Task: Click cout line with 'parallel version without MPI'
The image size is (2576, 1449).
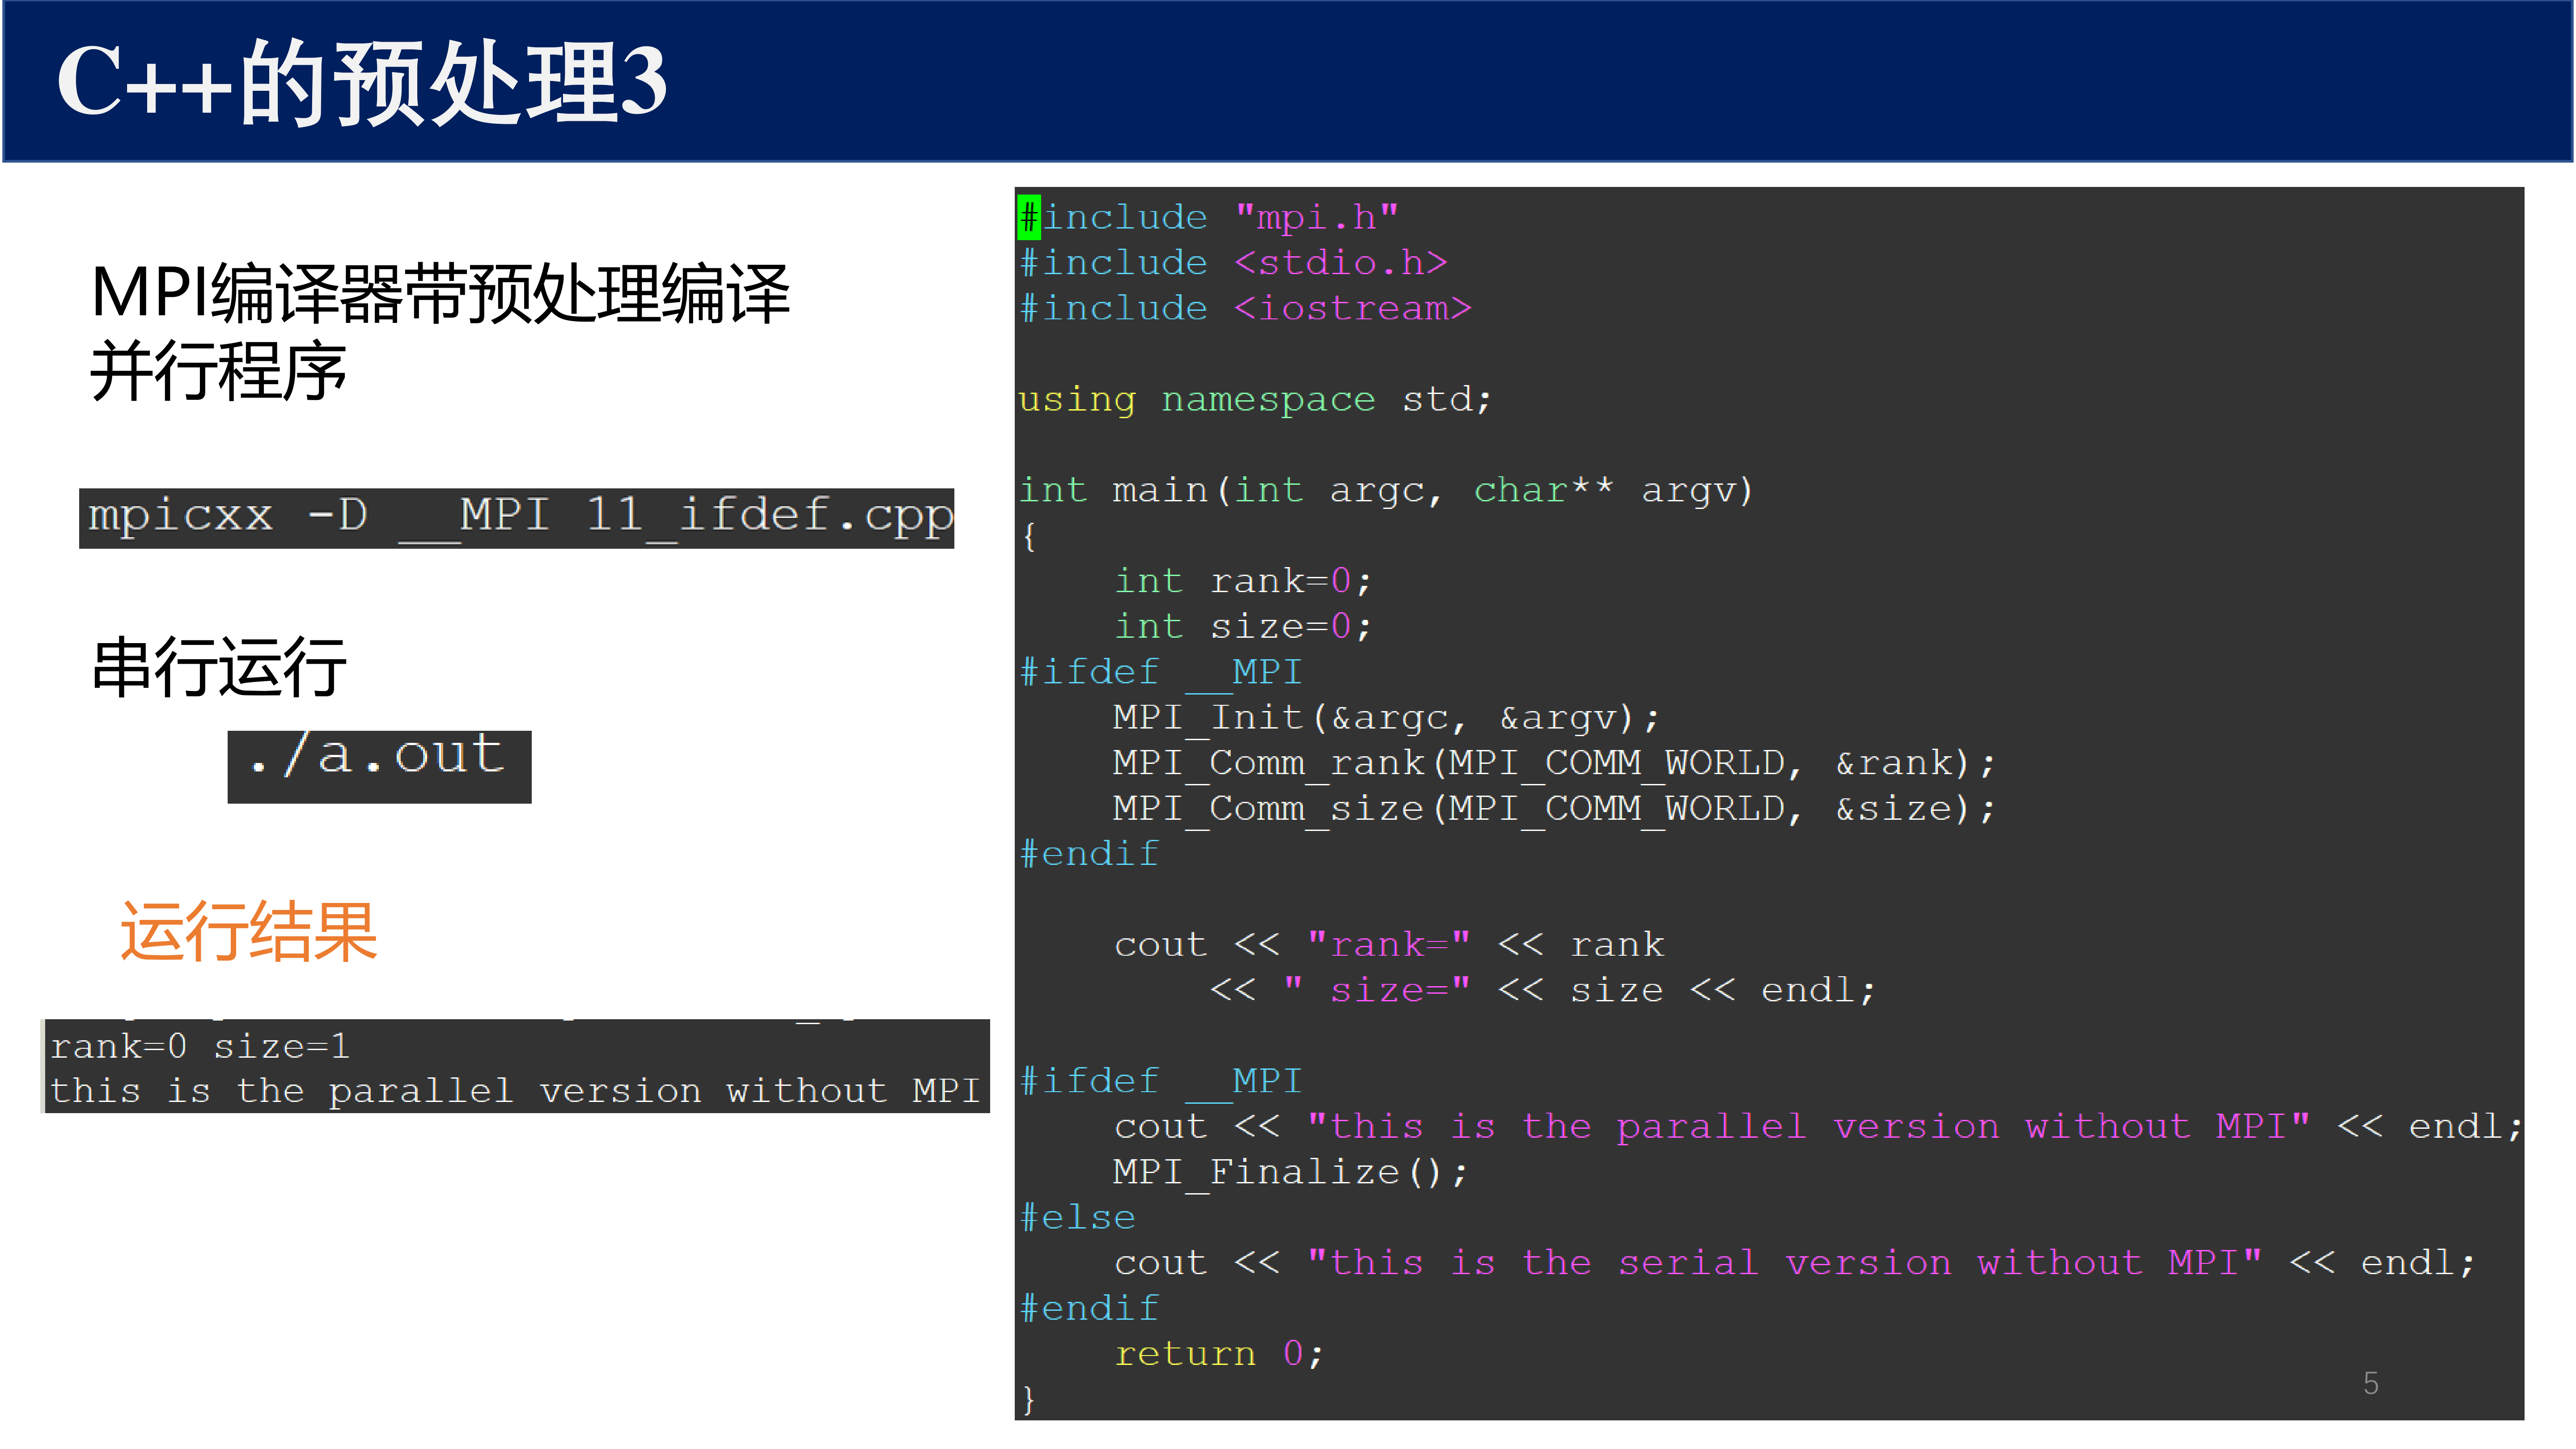Action: tap(1818, 1126)
